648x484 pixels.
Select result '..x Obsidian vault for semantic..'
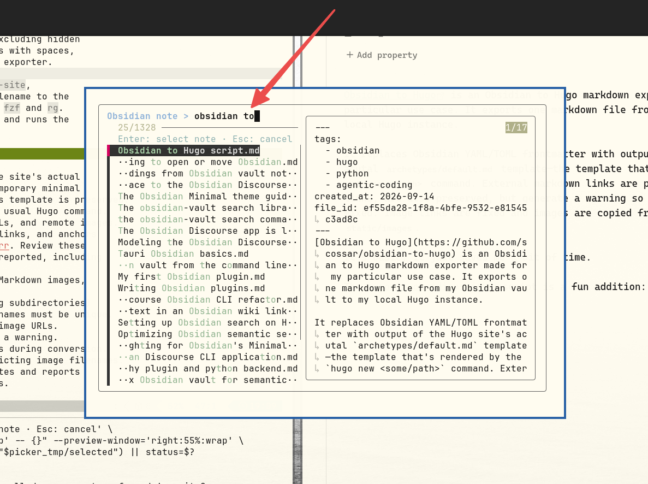(x=207, y=380)
